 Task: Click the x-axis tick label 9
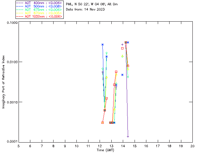point(65,146)
